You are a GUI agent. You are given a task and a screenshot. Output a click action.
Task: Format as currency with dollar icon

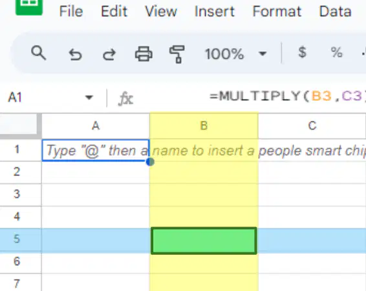pos(302,52)
